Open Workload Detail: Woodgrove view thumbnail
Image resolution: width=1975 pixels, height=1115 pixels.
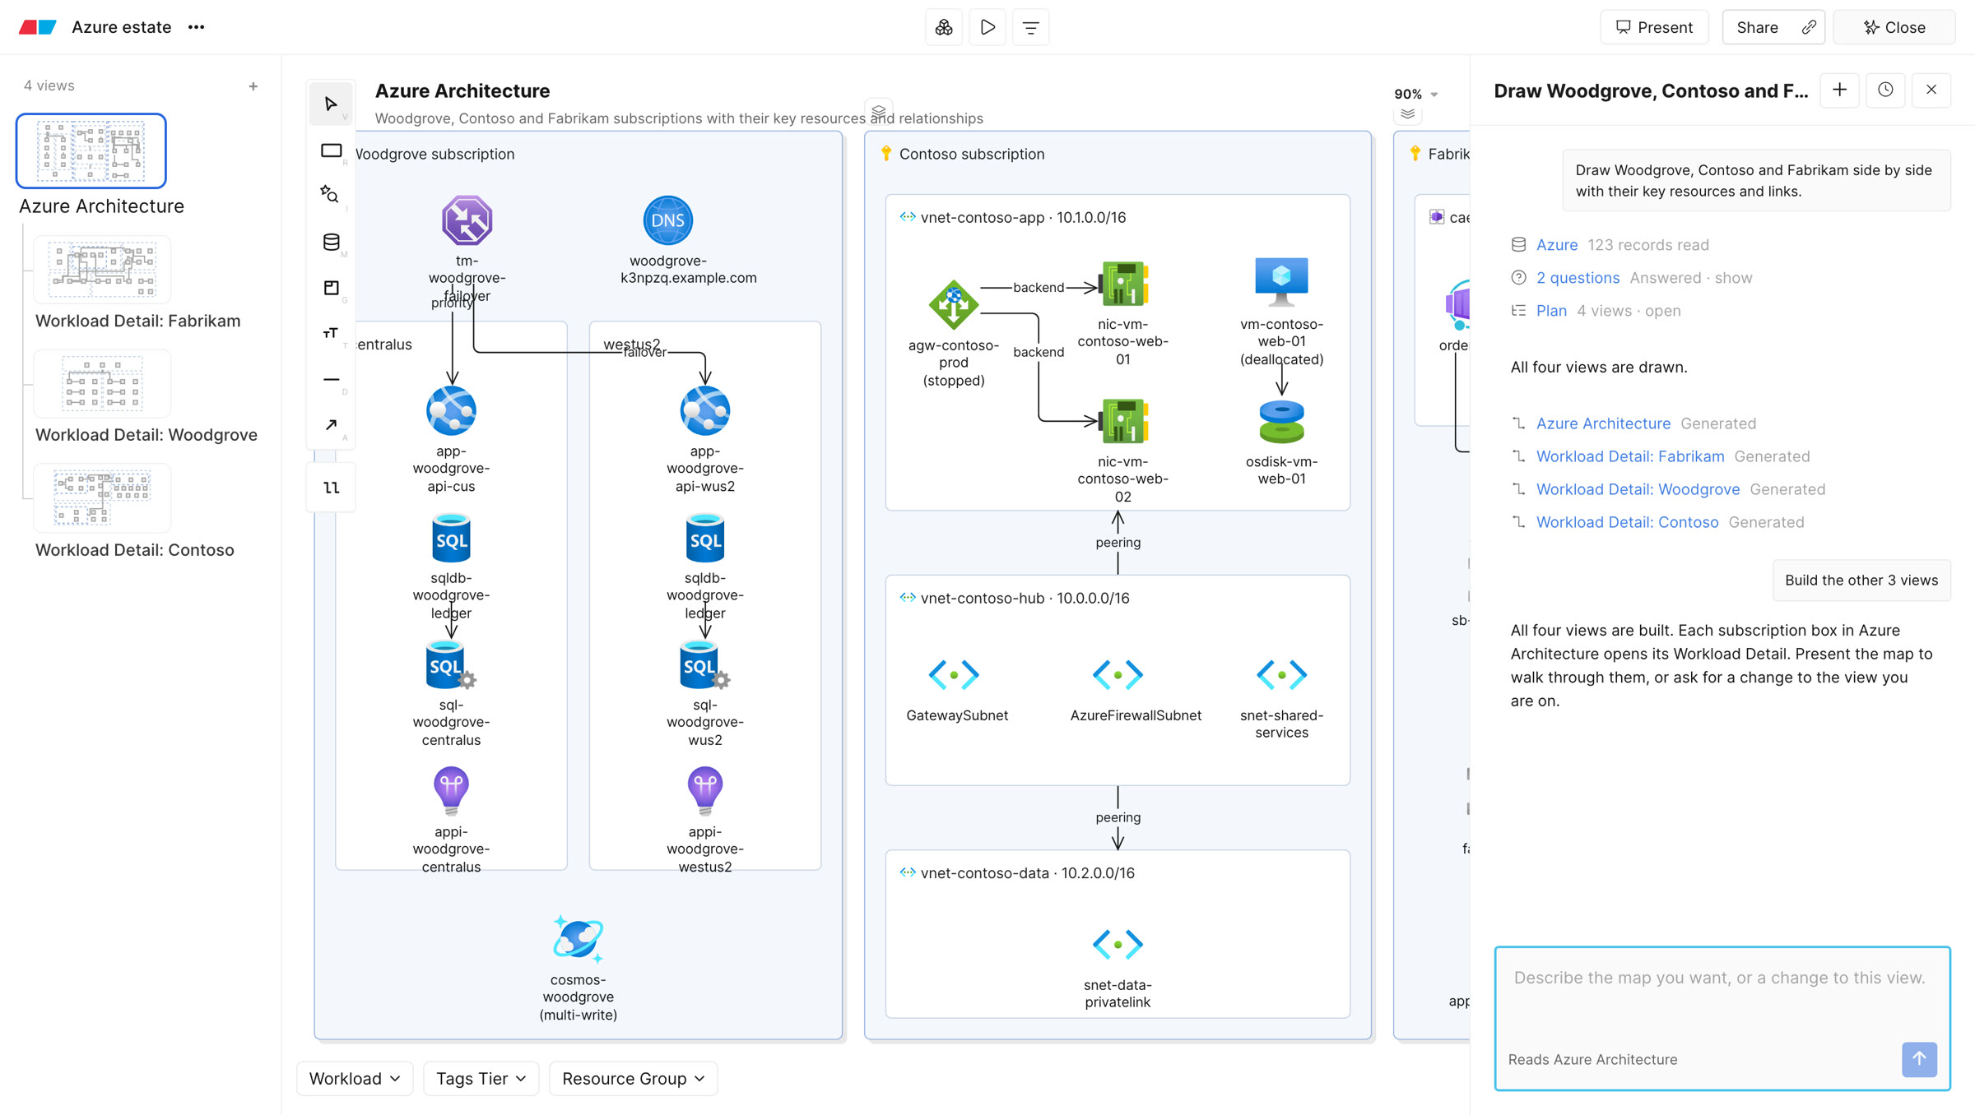(102, 383)
